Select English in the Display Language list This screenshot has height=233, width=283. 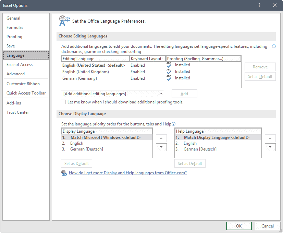tap(76, 143)
